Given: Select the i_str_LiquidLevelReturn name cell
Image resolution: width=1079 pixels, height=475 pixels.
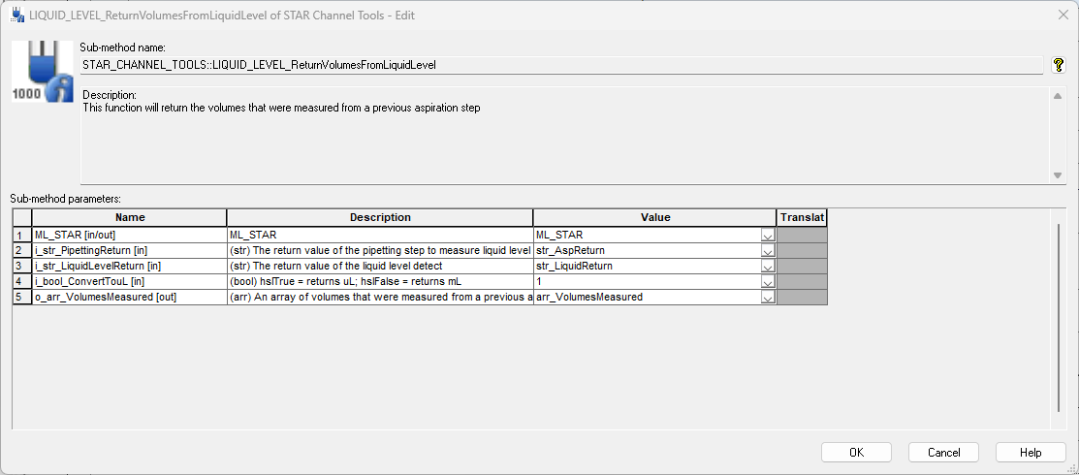Looking at the screenshot, I should coord(129,266).
